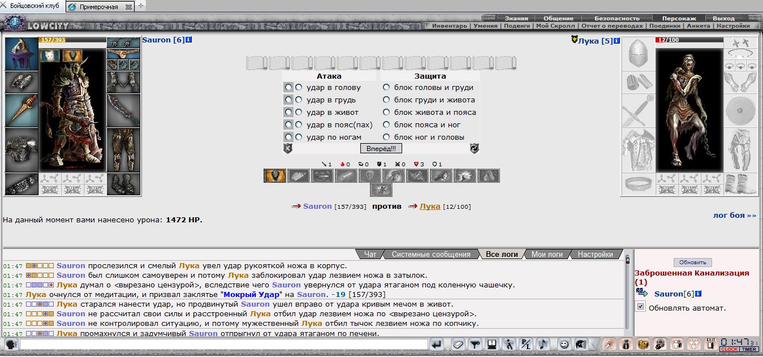Click Поединки link in top menu

click(x=664, y=25)
